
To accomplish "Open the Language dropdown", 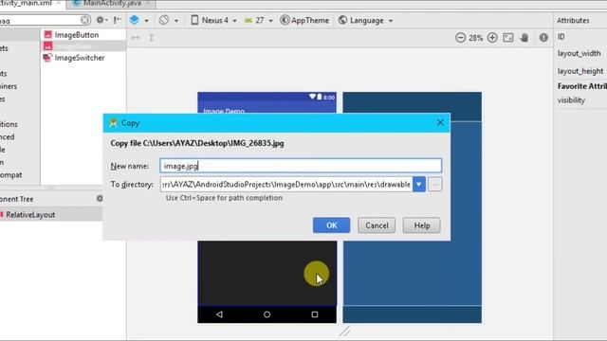I will pos(365,20).
